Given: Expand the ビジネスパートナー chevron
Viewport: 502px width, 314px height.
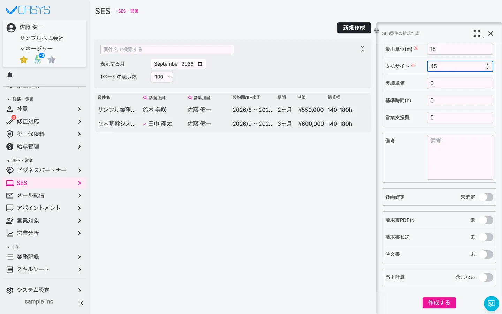Looking at the screenshot, I should (79, 170).
